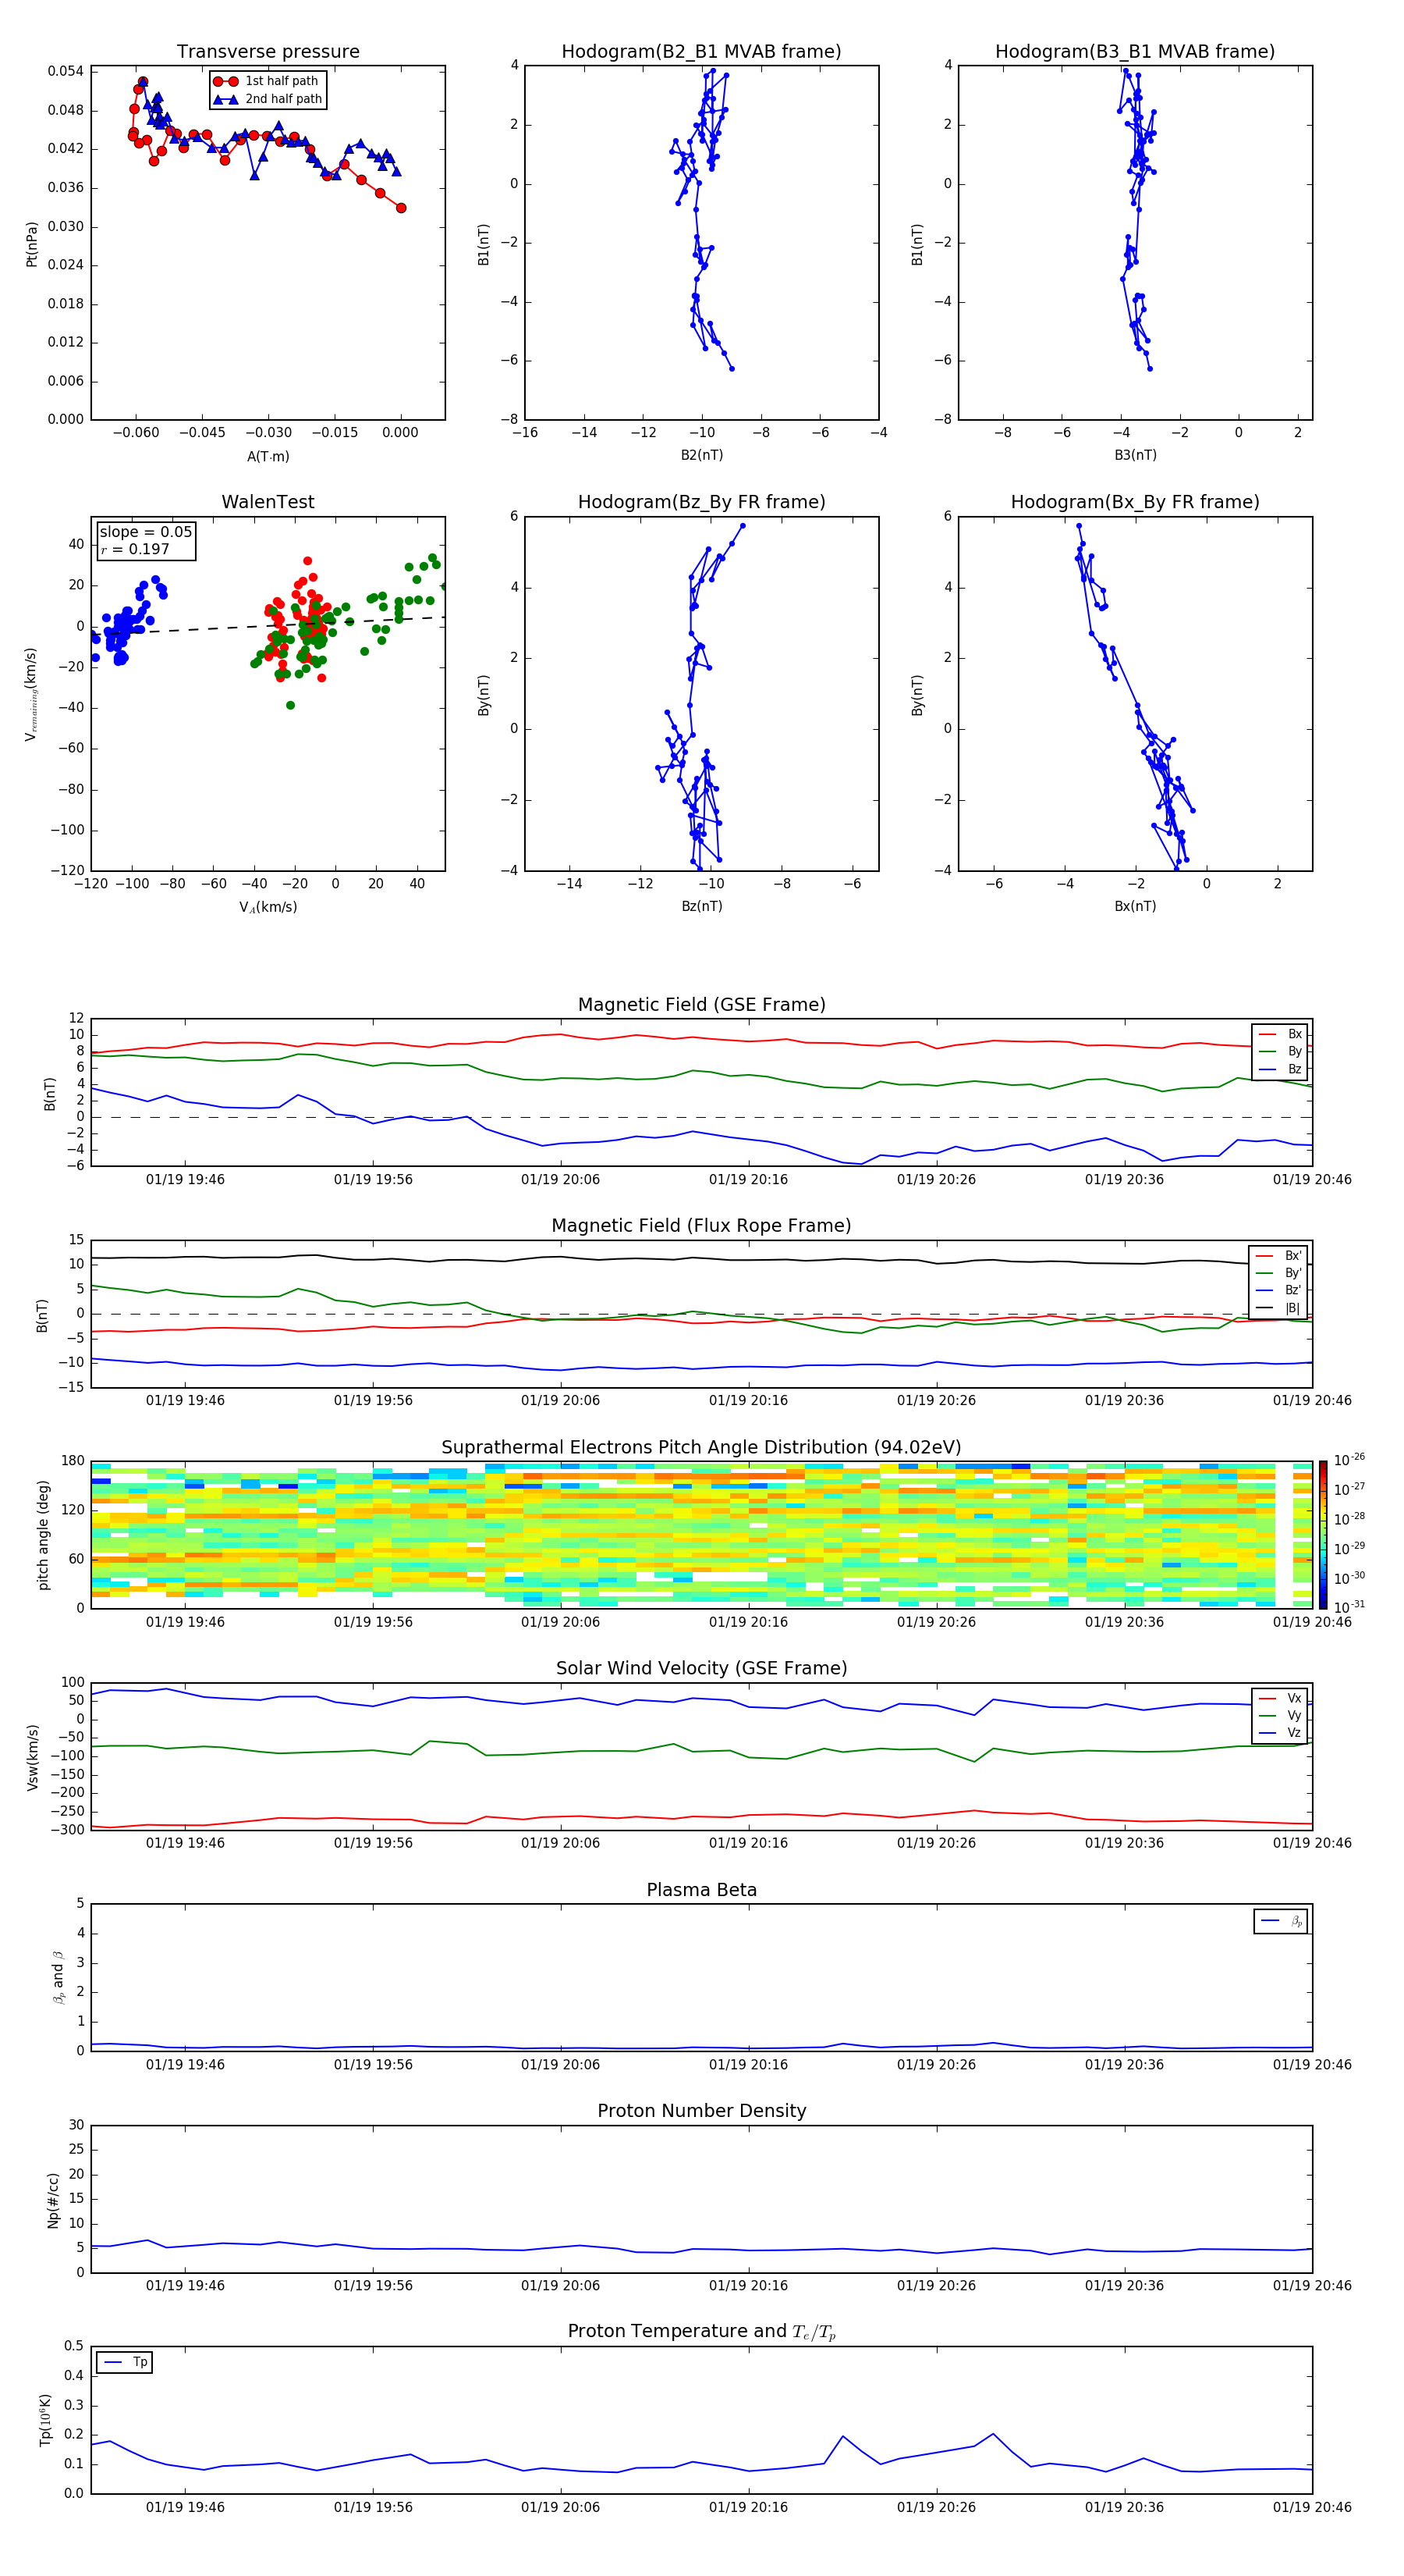Select the "Bz'" flux rope legend entry
1404x2576 pixels.
1279,1291
